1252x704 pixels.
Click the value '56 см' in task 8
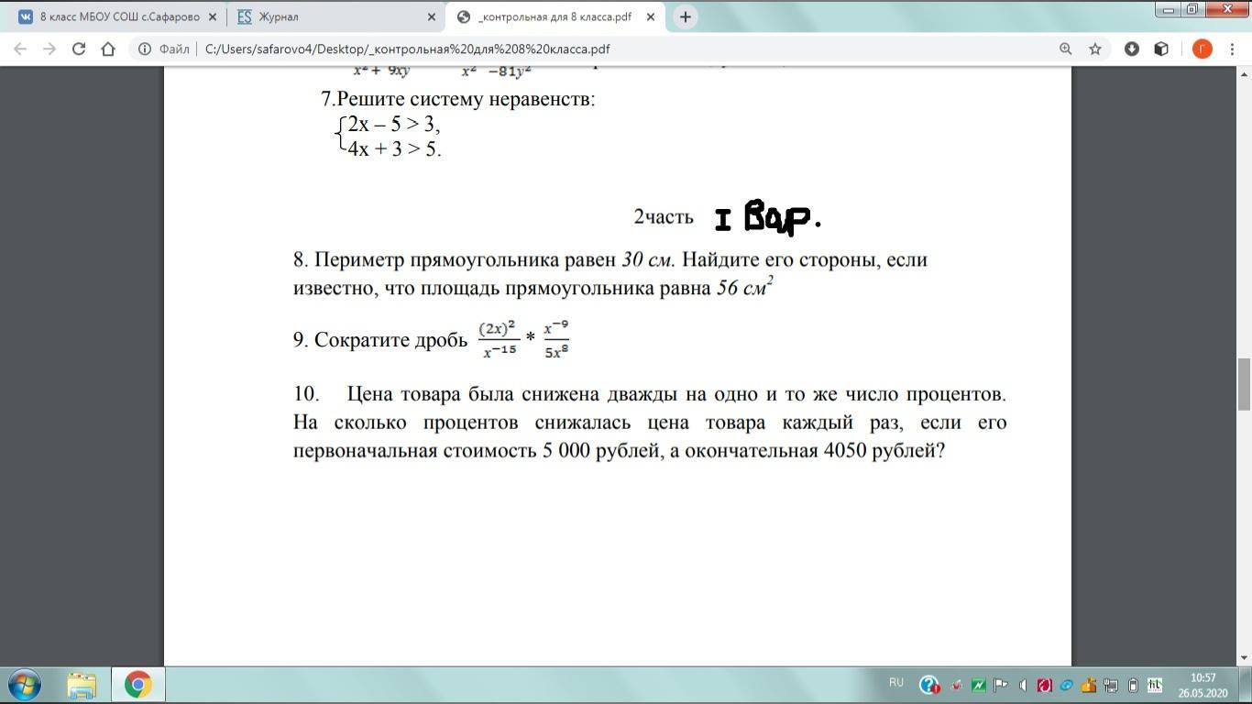tap(744, 288)
